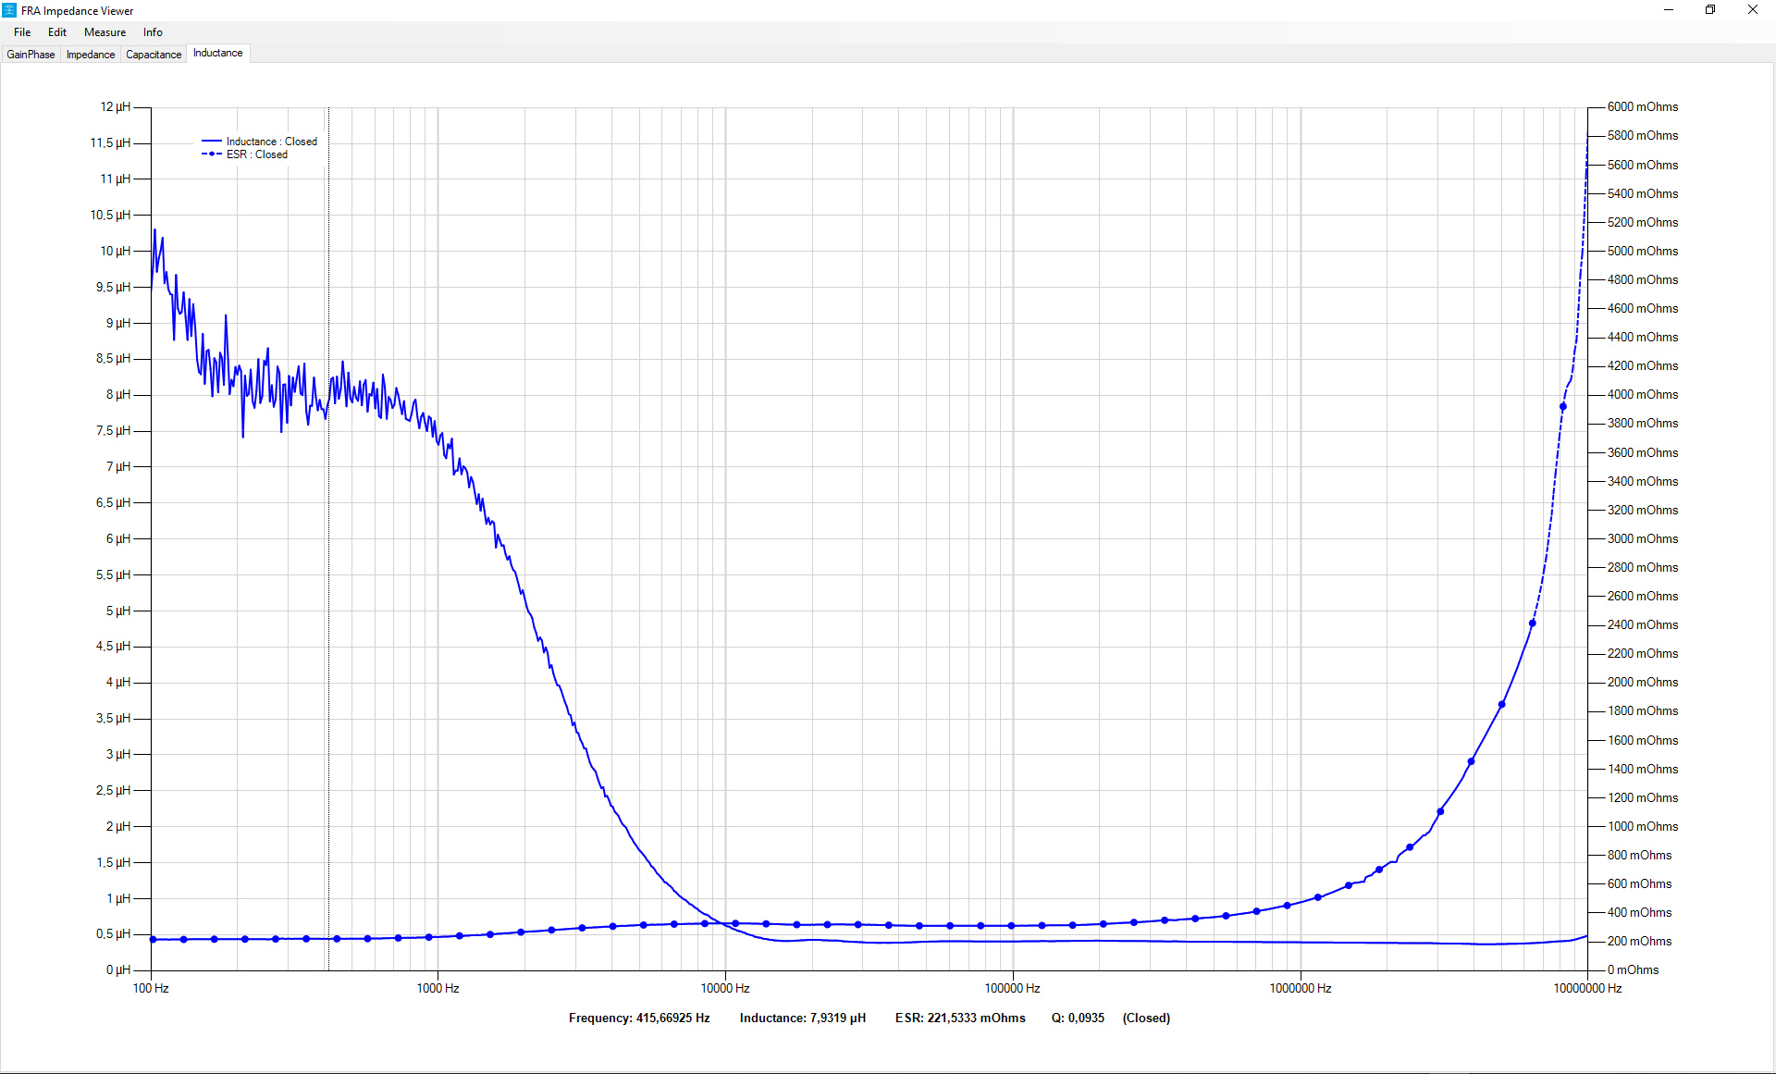Click the 2000 mOhms right axis label

1643,683
